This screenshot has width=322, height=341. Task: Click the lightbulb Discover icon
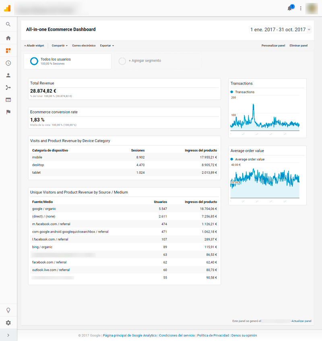coord(8,310)
